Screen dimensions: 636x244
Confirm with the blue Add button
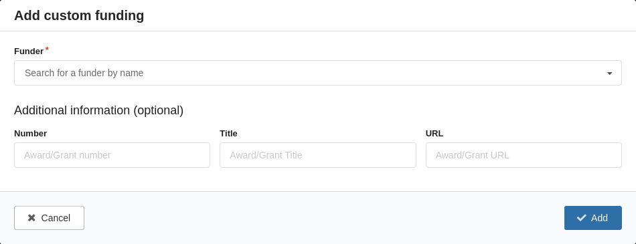click(592, 218)
